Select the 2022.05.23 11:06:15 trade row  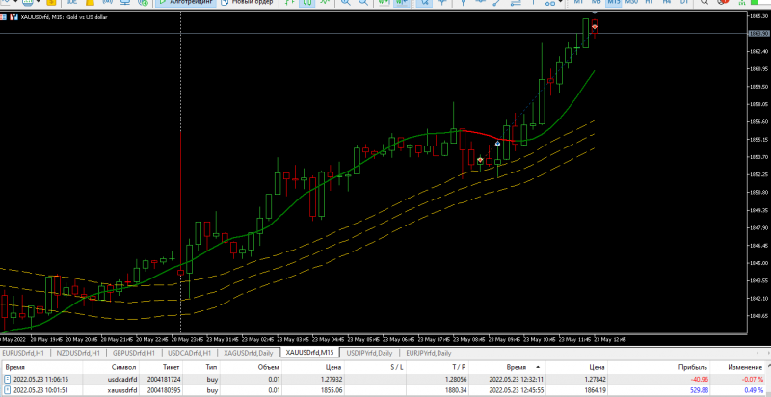[x=385, y=380]
